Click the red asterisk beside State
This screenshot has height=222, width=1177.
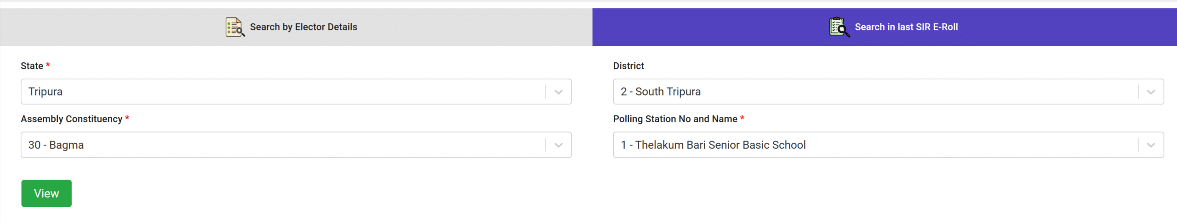point(48,65)
